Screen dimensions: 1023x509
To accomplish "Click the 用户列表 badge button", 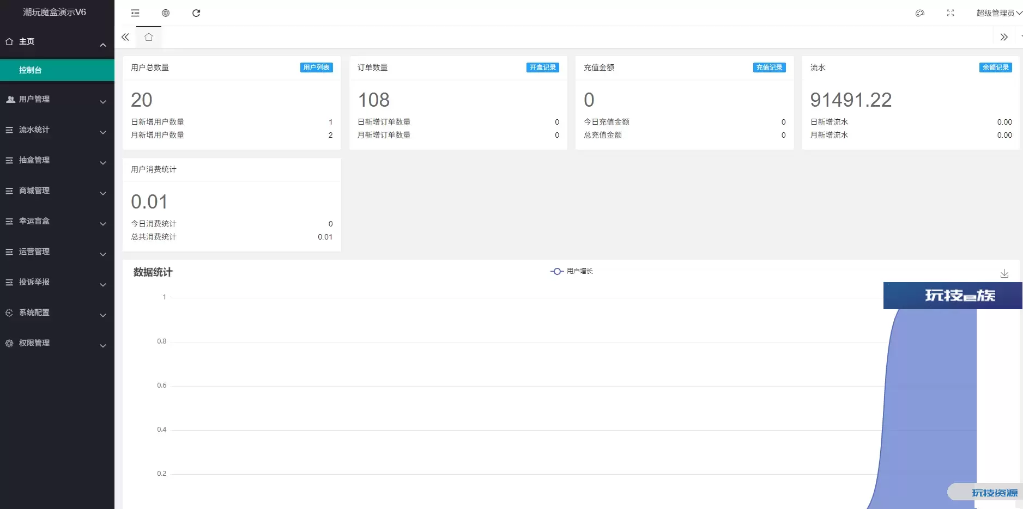I will pyautogui.click(x=317, y=68).
